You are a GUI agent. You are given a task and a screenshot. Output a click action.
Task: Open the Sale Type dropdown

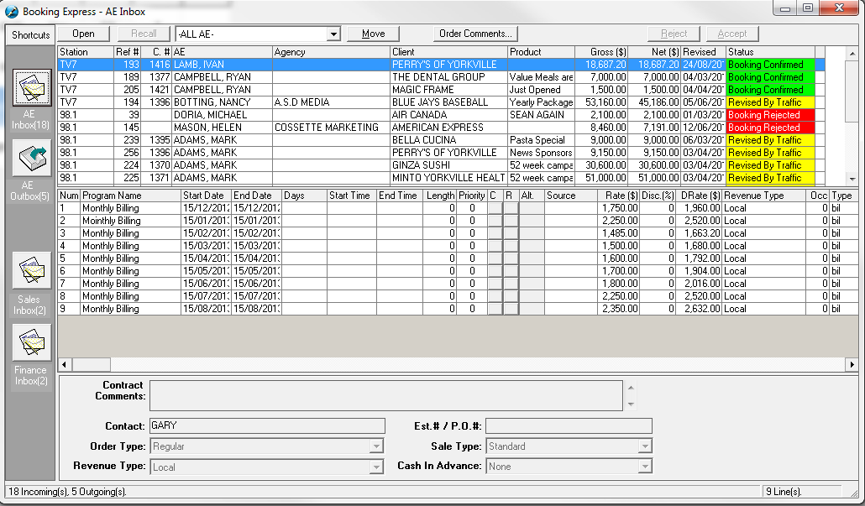[644, 447]
